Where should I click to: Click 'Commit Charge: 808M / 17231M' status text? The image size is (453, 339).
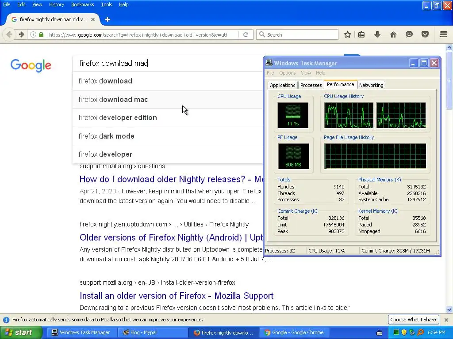click(395, 251)
